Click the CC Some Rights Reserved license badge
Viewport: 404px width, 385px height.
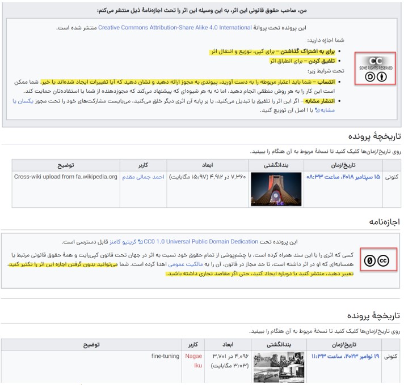[376, 69]
